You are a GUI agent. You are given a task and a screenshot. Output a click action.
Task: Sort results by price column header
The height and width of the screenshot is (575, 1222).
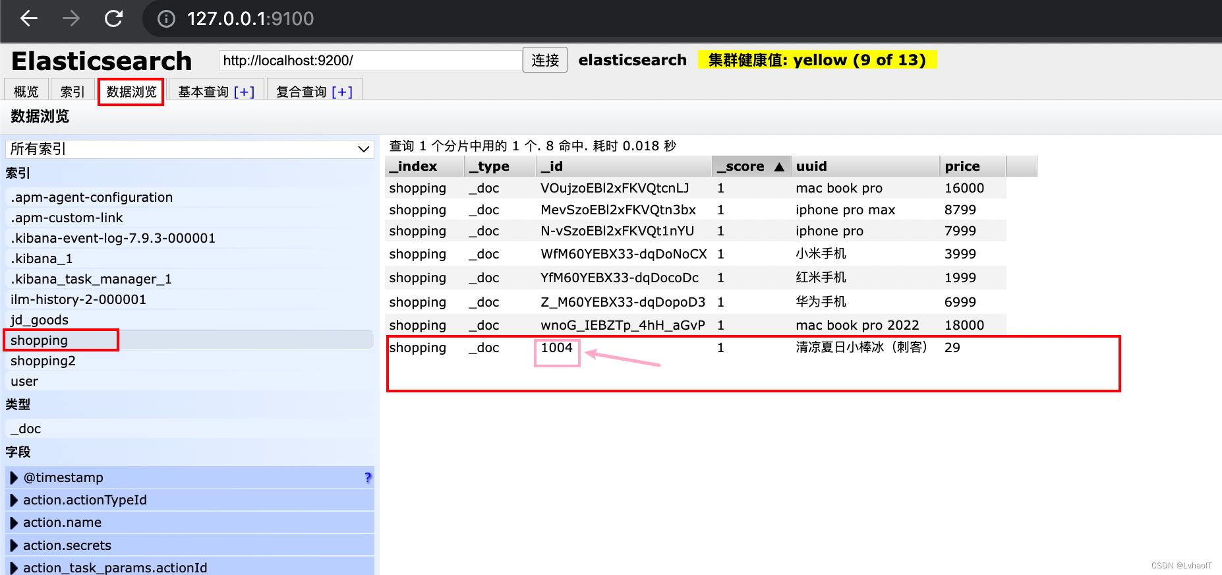973,166
